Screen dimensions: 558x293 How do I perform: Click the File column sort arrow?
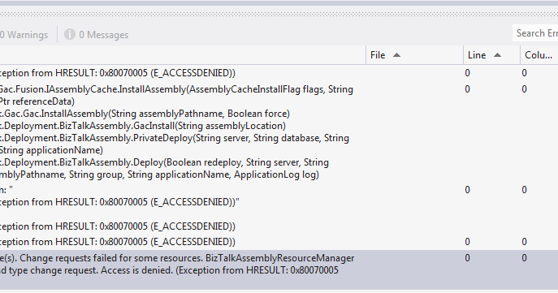coord(397,55)
